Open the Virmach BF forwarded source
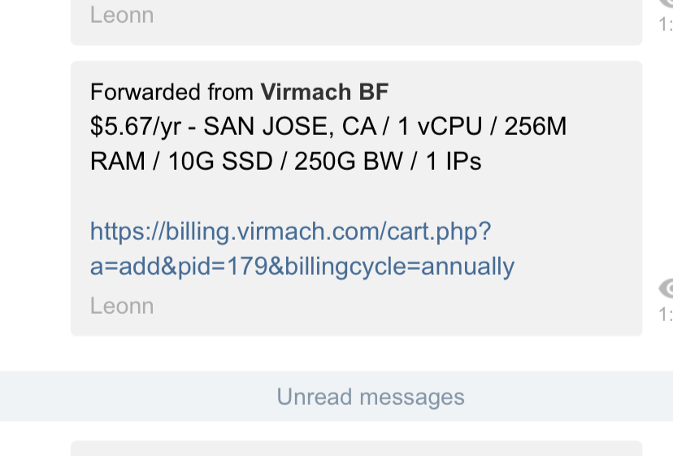This screenshot has height=456, width=673. tap(324, 92)
